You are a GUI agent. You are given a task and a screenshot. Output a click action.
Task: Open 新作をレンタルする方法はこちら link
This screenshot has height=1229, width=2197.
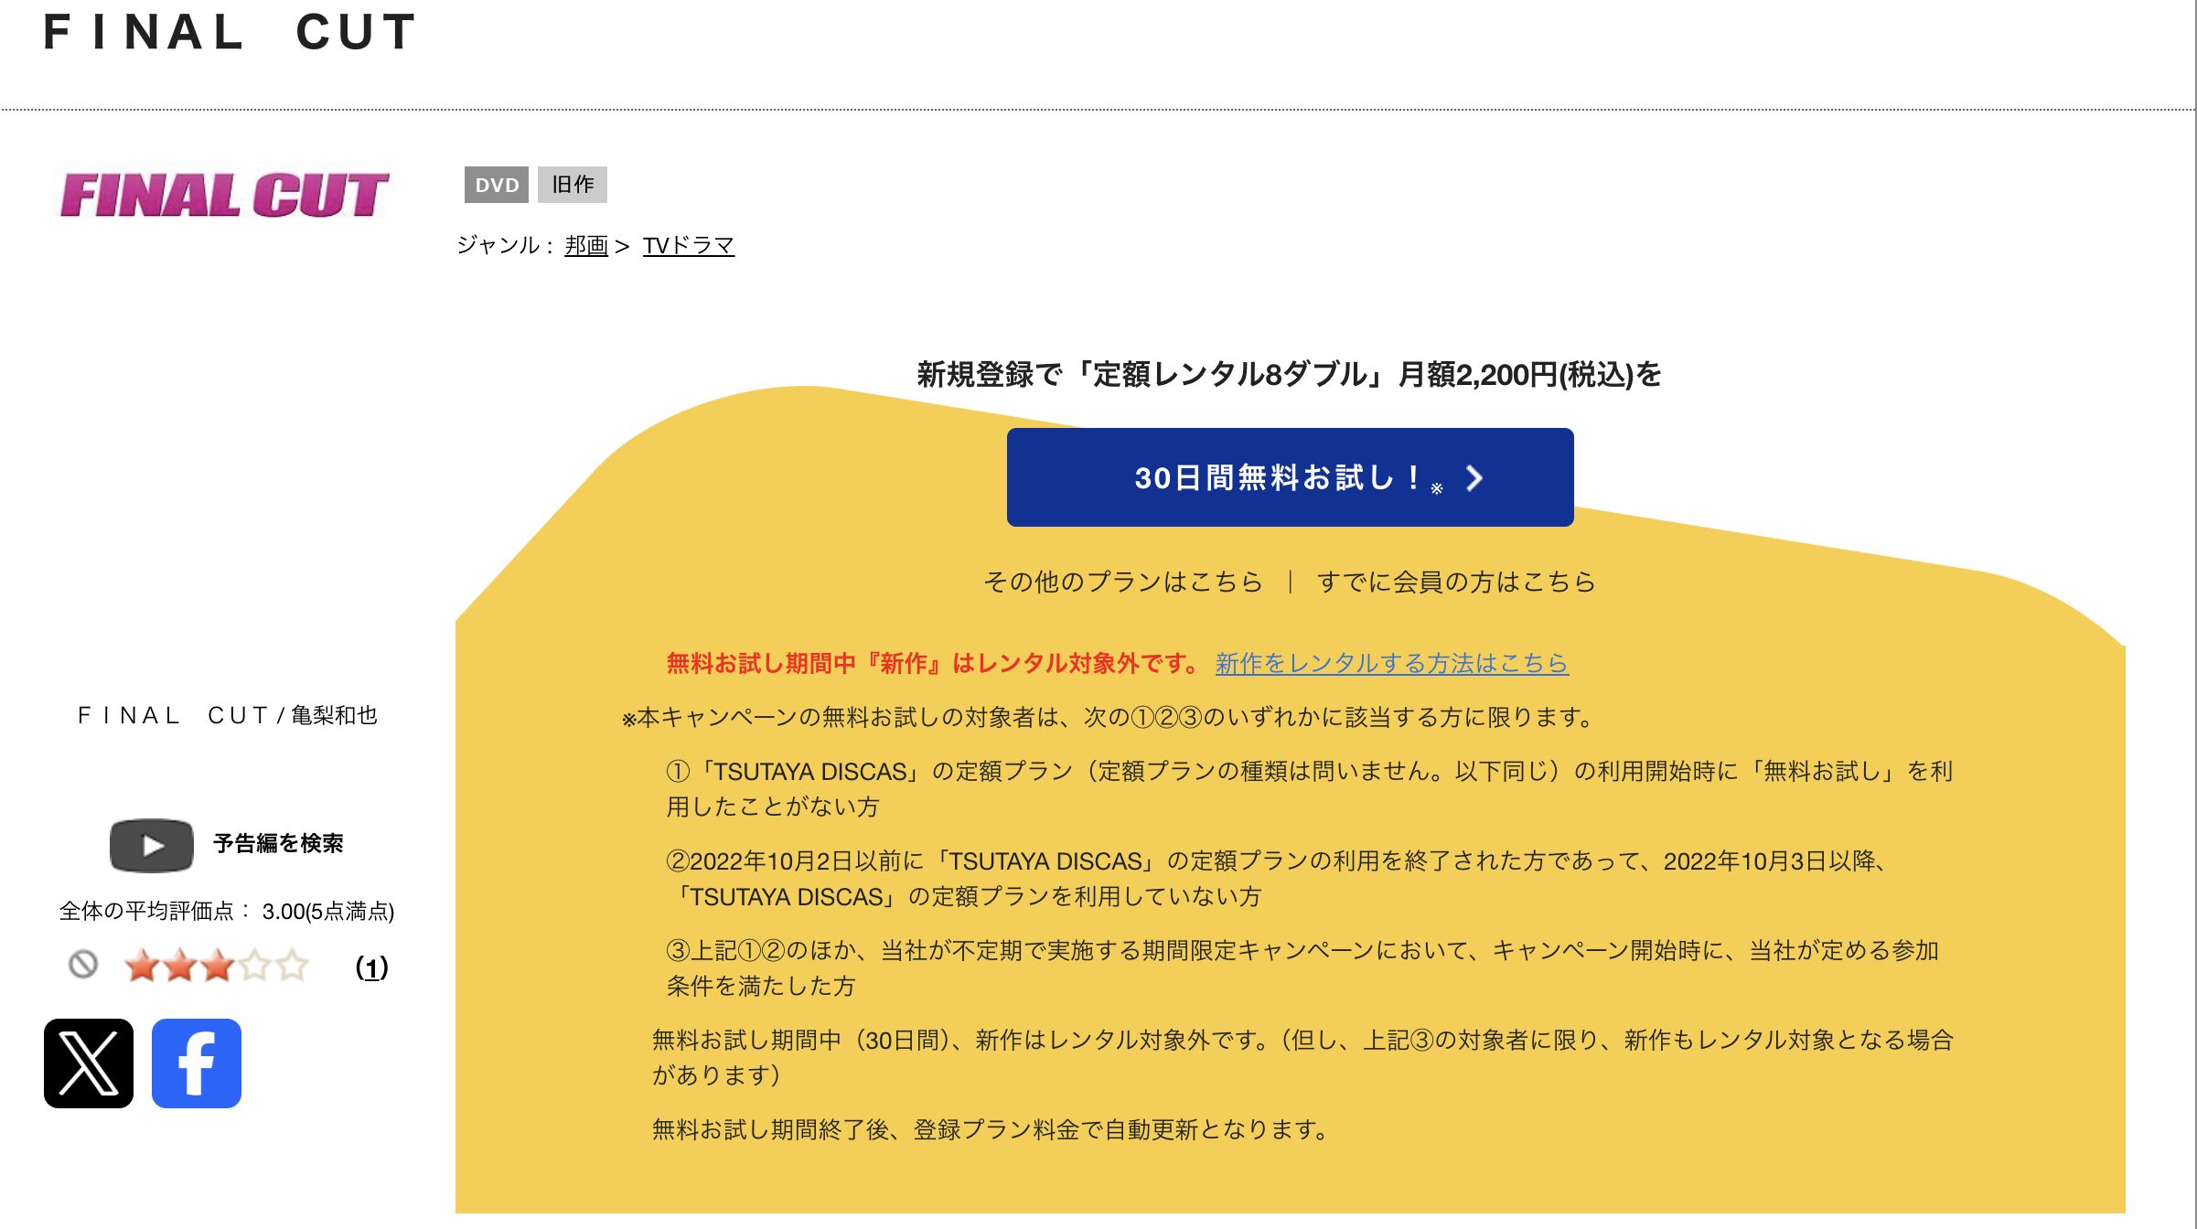(1392, 663)
